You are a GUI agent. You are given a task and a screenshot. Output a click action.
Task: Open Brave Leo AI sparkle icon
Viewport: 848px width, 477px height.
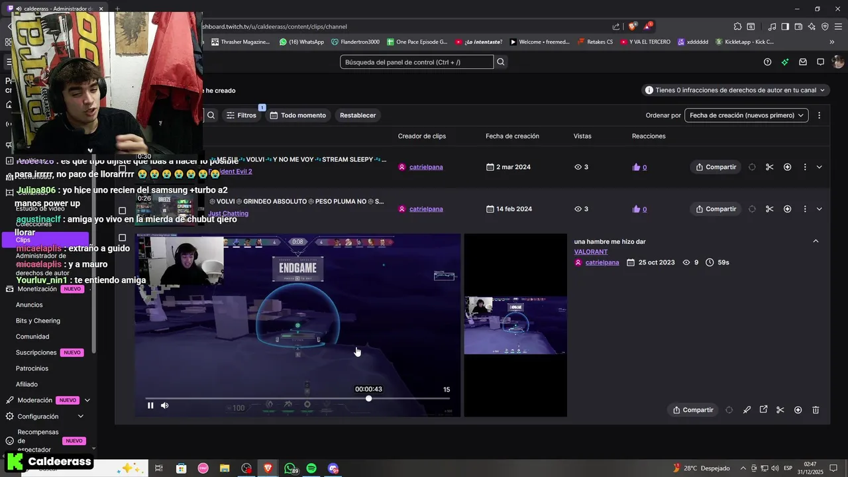pyautogui.click(x=812, y=26)
